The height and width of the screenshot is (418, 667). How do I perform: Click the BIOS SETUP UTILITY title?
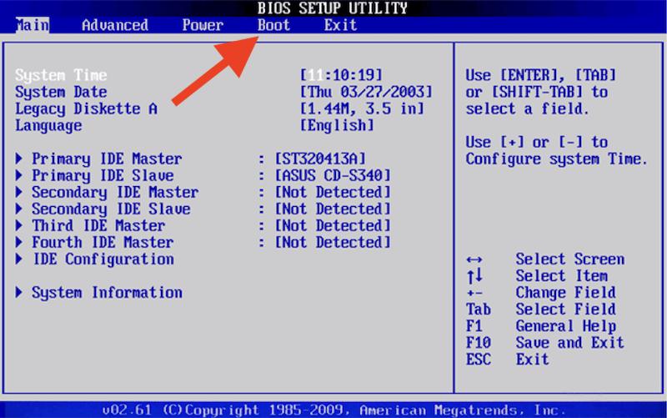pos(332,8)
